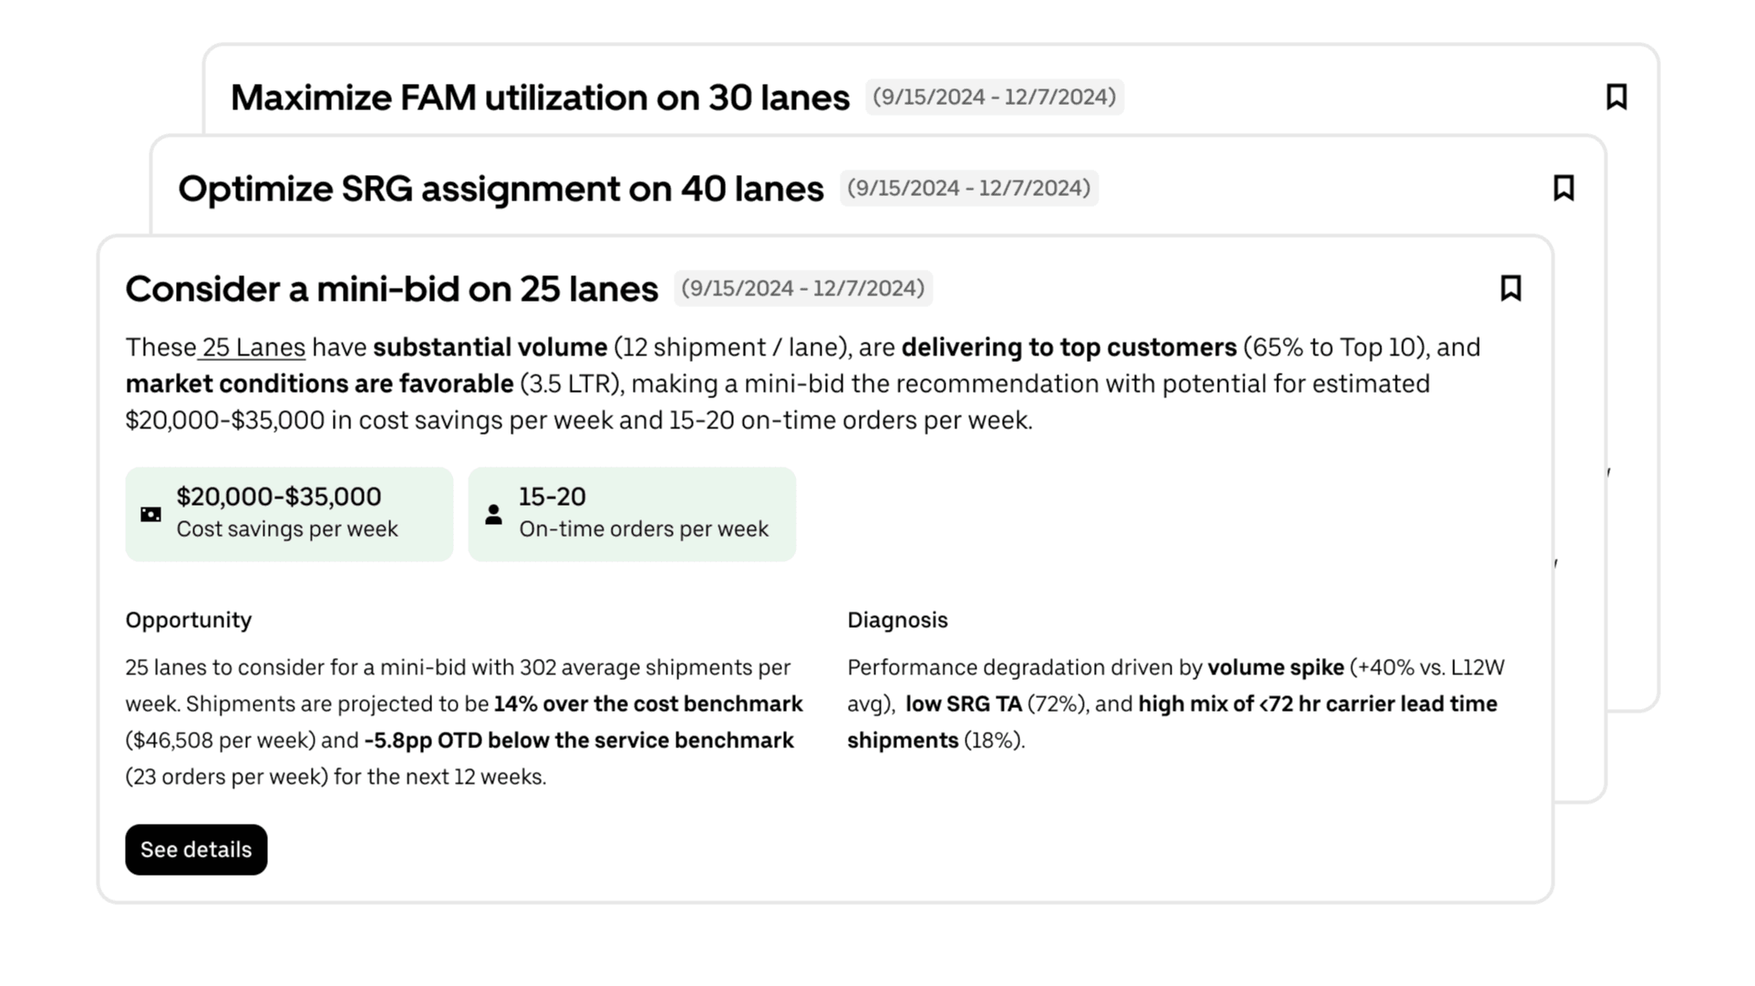The width and height of the screenshot is (1755, 986).
Task: Click the bookmark icon on the topmost card
Action: click(x=1617, y=98)
